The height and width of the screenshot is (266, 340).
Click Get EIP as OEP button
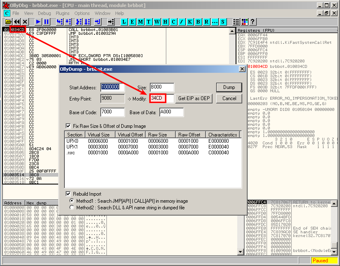[x=194, y=98]
